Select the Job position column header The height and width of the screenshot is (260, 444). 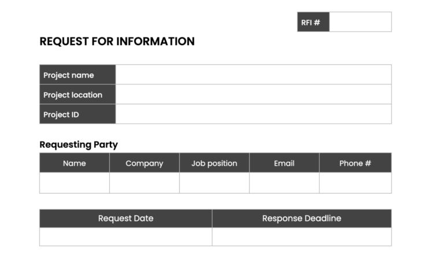click(214, 163)
